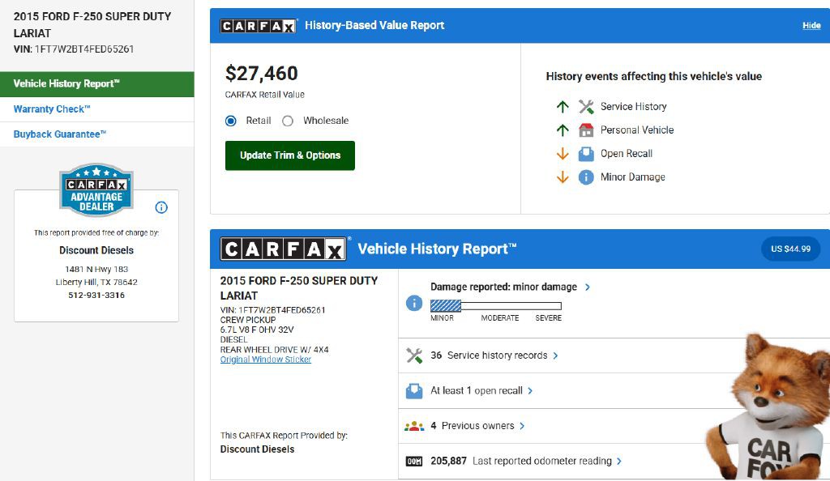Click the Personal Vehicle house icon
This screenshot has height=481, width=830.
586,130
